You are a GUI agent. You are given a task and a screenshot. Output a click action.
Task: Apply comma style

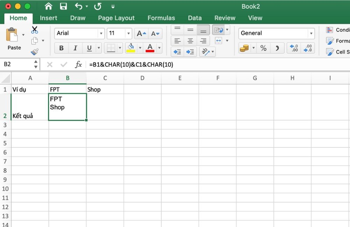point(277,48)
